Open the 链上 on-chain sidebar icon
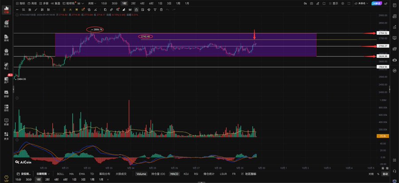The image size is (399, 183). tap(6, 66)
